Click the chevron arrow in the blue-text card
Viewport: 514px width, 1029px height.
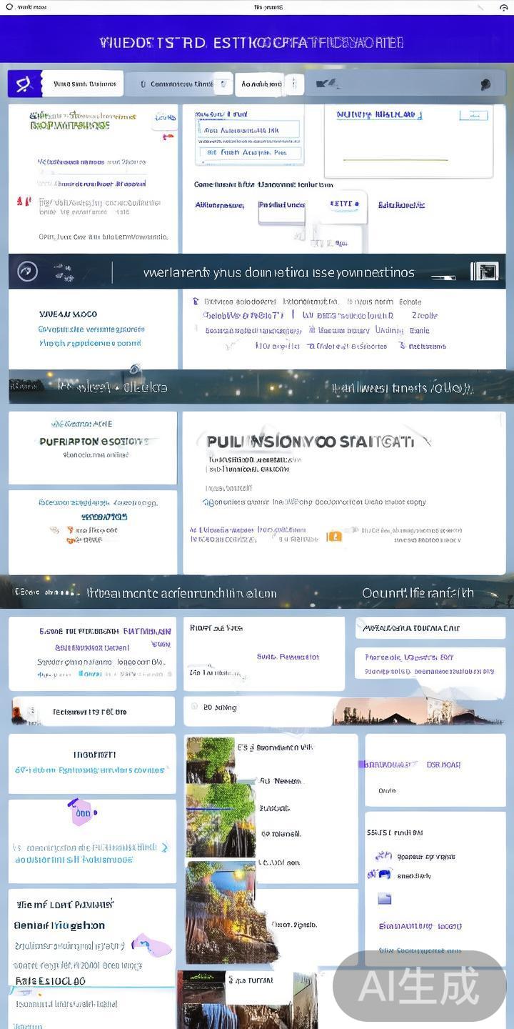click(165, 847)
